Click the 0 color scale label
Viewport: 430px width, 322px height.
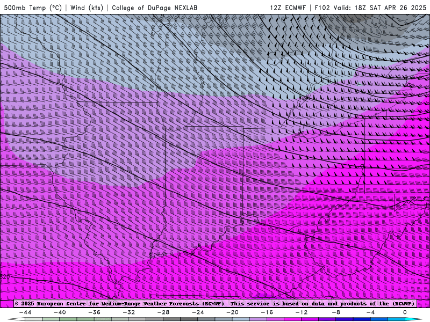405,312
